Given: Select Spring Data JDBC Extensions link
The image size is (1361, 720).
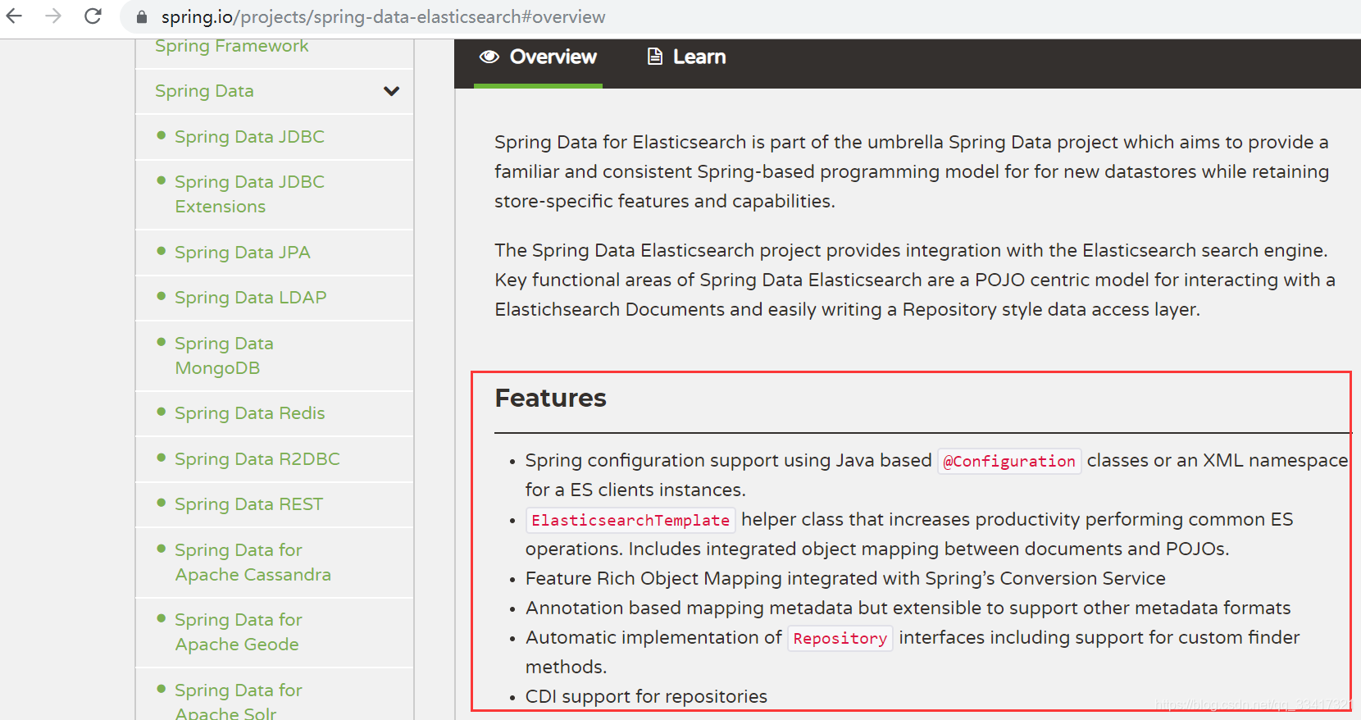Looking at the screenshot, I should tap(249, 194).
